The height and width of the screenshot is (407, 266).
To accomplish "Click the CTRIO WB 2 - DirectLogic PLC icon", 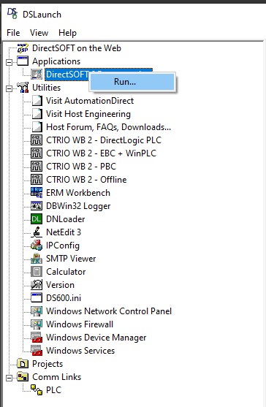I will 37,140.
